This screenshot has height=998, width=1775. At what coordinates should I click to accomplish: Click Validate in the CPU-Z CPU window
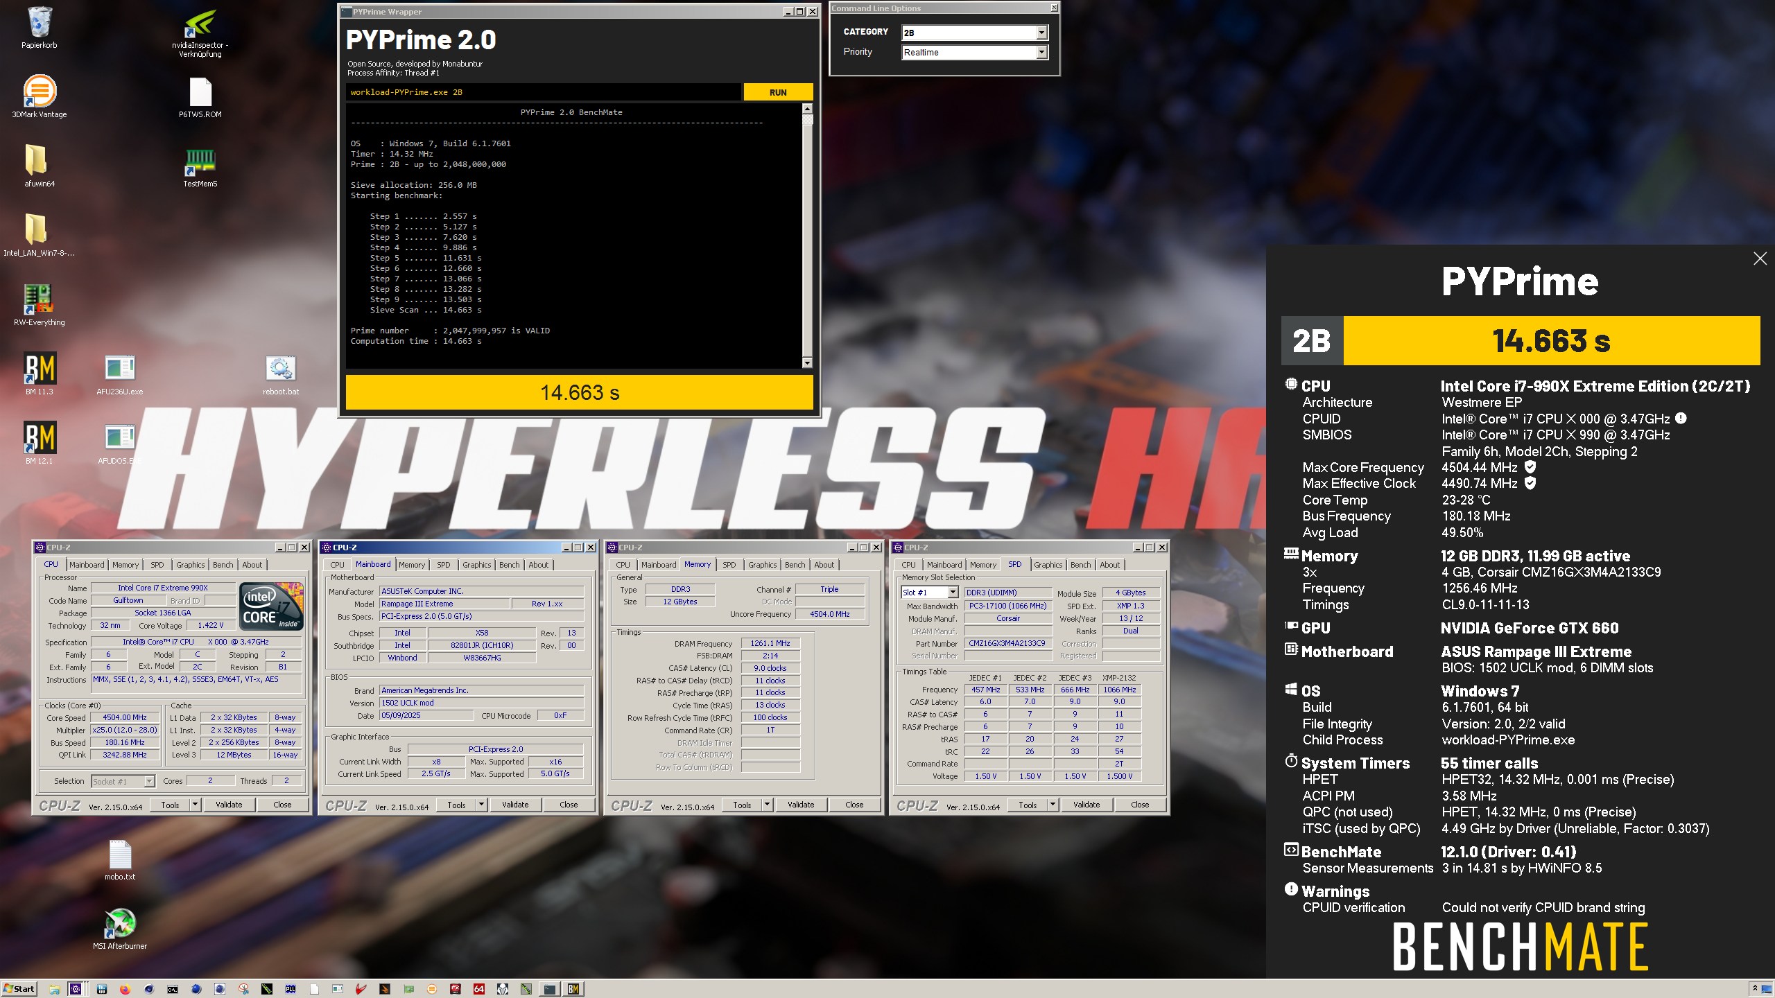tap(229, 805)
